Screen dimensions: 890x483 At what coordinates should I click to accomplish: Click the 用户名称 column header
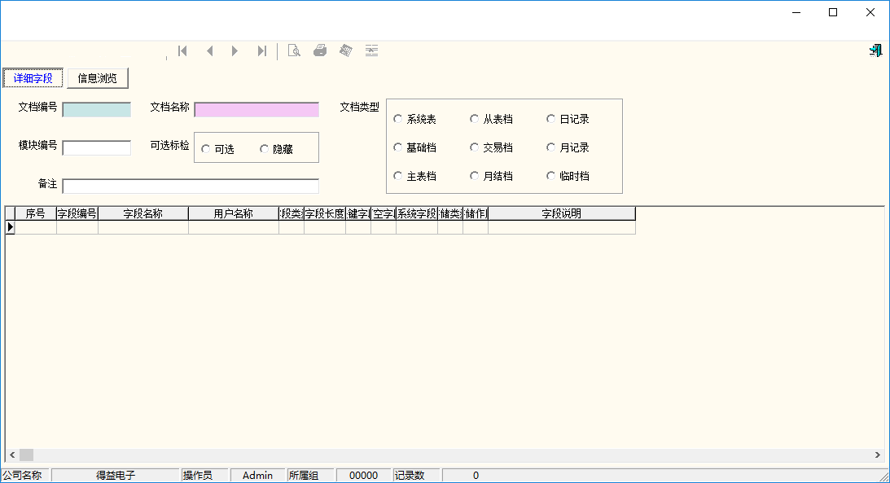[x=233, y=213]
